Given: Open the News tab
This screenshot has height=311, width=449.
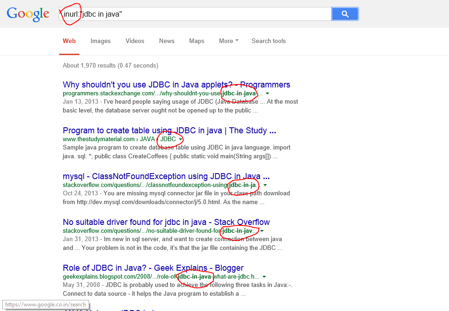Looking at the screenshot, I should [x=167, y=41].
